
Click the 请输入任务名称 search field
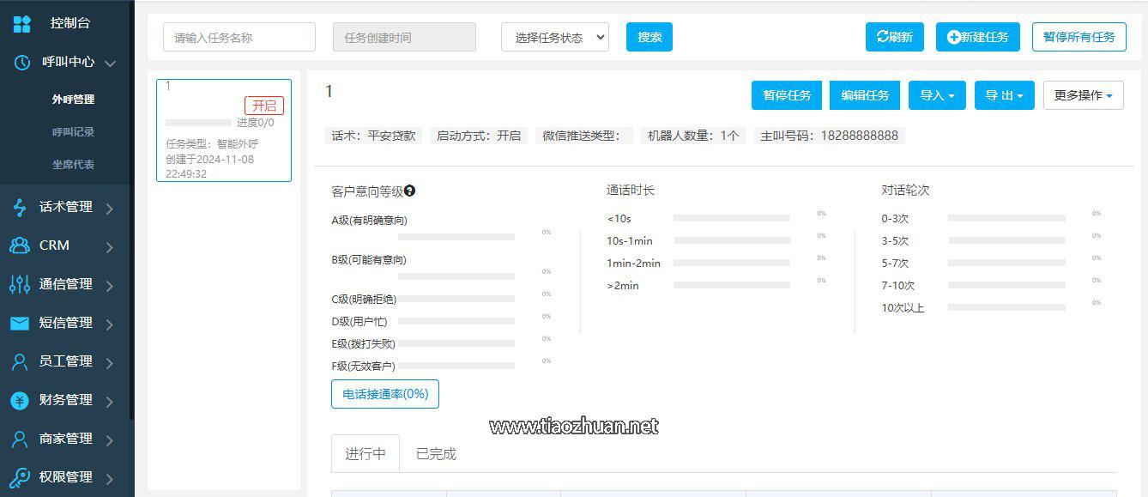pyautogui.click(x=239, y=37)
